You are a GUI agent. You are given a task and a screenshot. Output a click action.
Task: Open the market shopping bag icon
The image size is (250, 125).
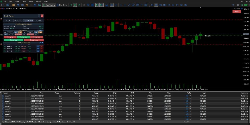pos(27,5)
